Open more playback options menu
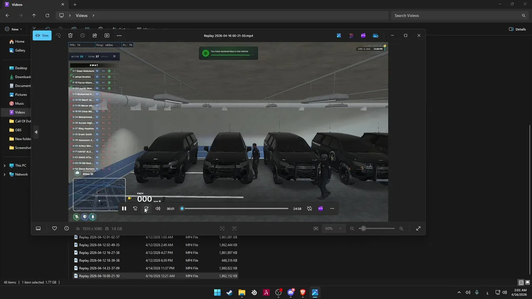This screenshot has width=532, height=299. (x=332, y=208)
